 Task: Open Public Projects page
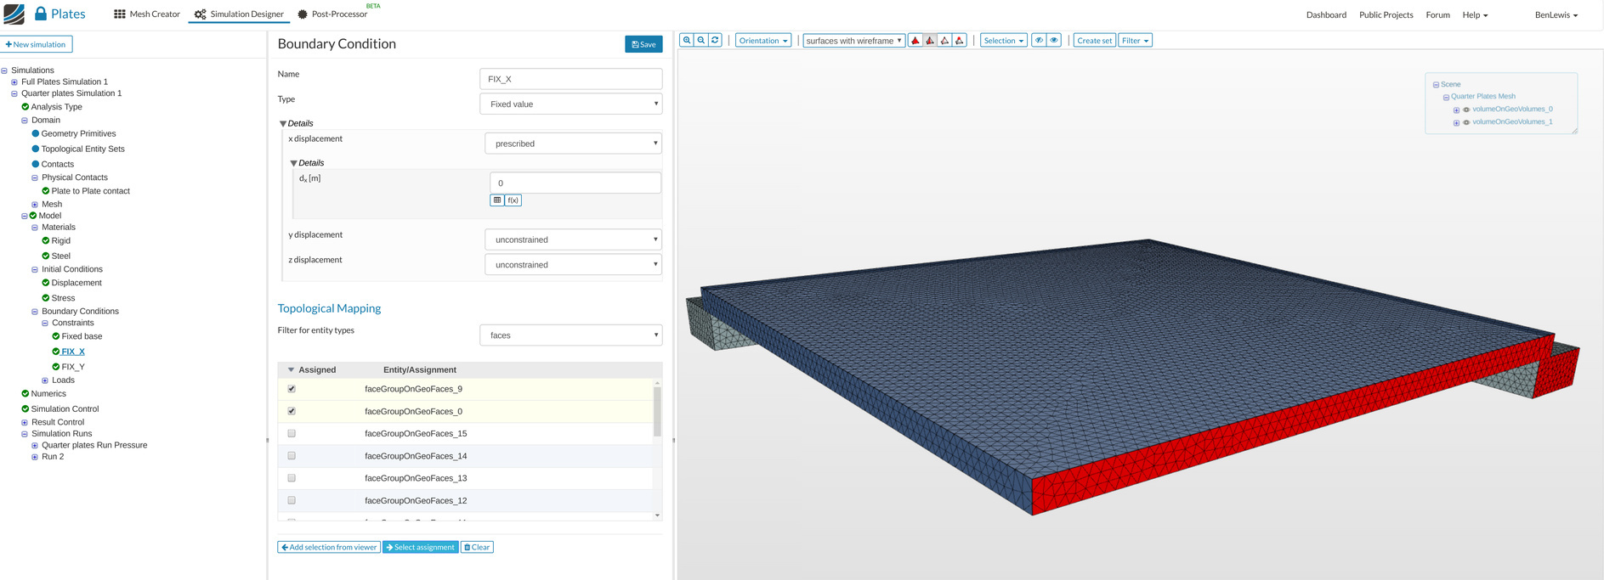coord(1386,14)
